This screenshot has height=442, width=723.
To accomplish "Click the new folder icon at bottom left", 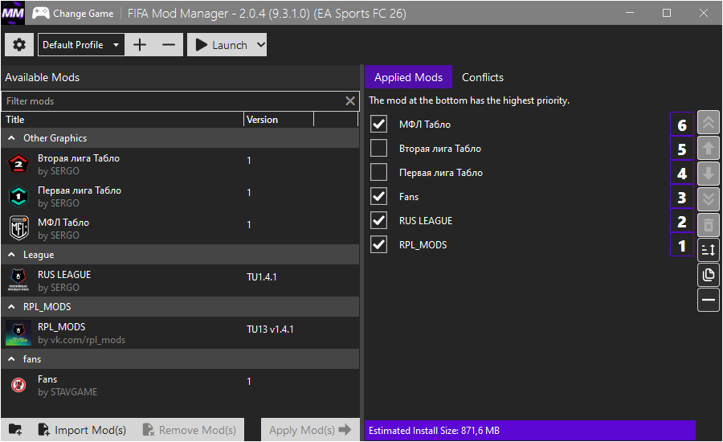I will [16, 430].
